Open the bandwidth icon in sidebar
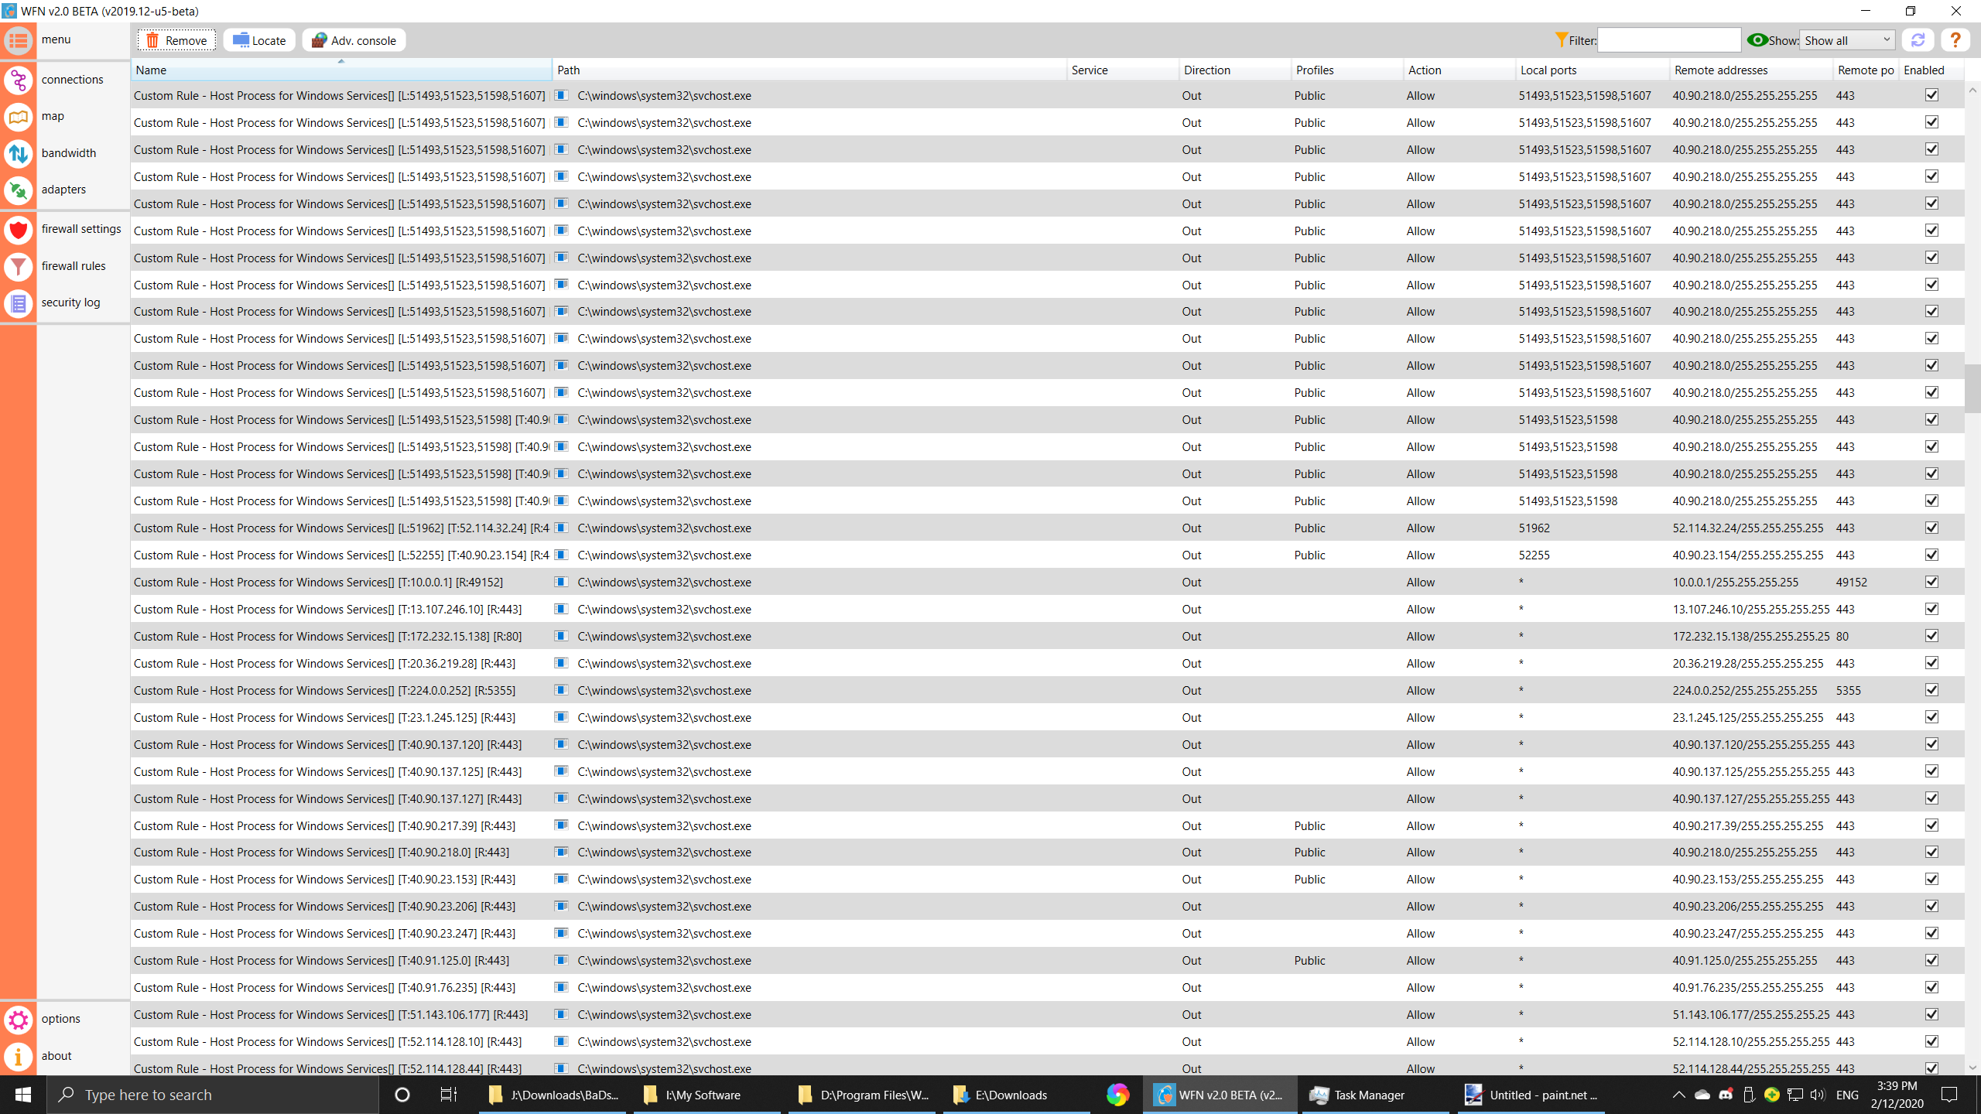The width and height of the screenshot is (1981, 1114). (19, 153)
